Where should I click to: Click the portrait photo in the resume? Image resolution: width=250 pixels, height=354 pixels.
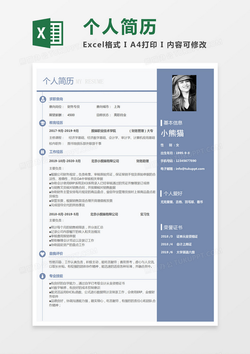(184, 93)
